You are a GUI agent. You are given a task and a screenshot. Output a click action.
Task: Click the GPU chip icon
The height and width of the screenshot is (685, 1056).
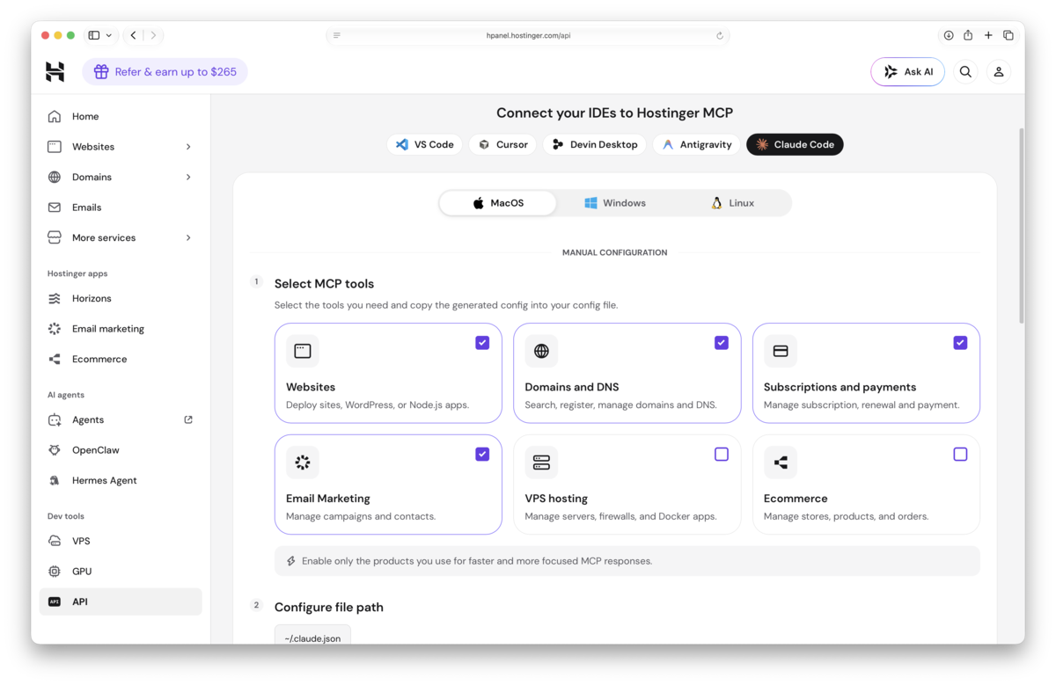pos(55,572)
